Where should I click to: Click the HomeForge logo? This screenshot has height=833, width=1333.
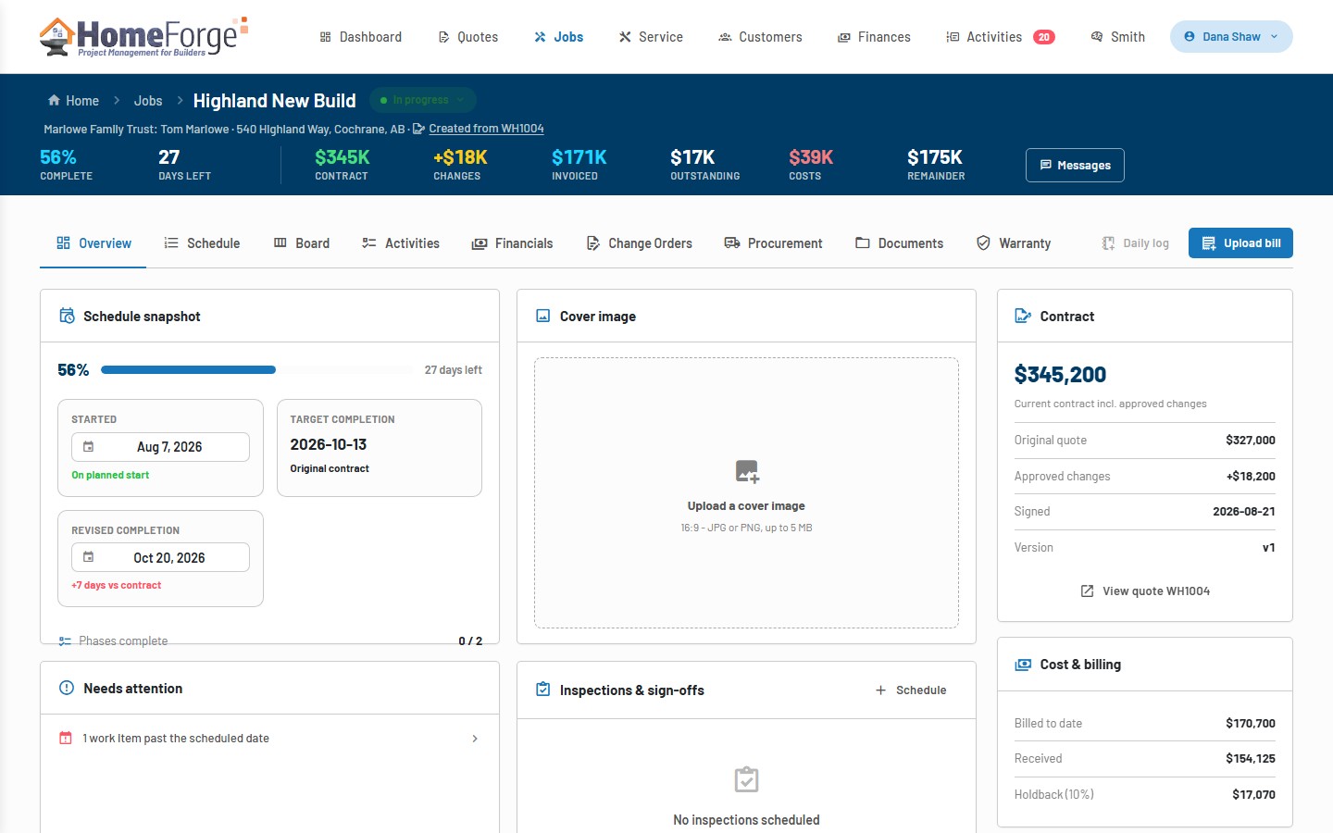143,37
